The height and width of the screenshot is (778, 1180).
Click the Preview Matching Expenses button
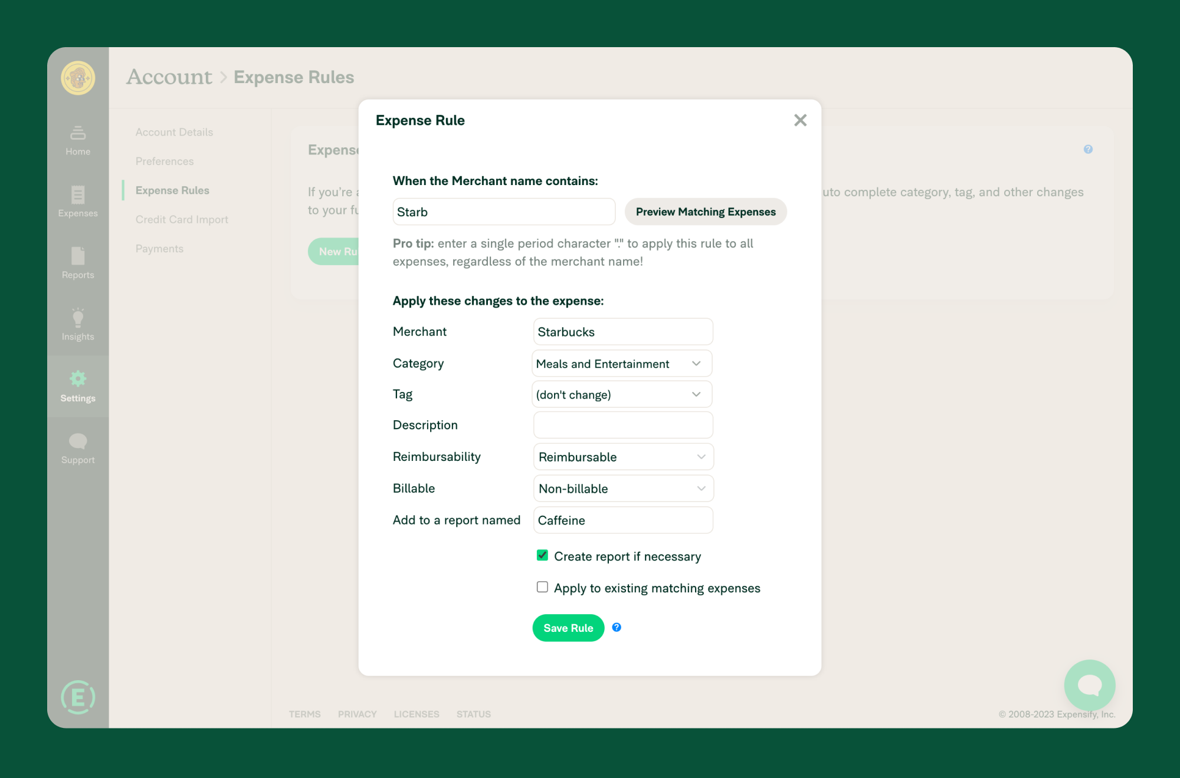click(706, 211)
